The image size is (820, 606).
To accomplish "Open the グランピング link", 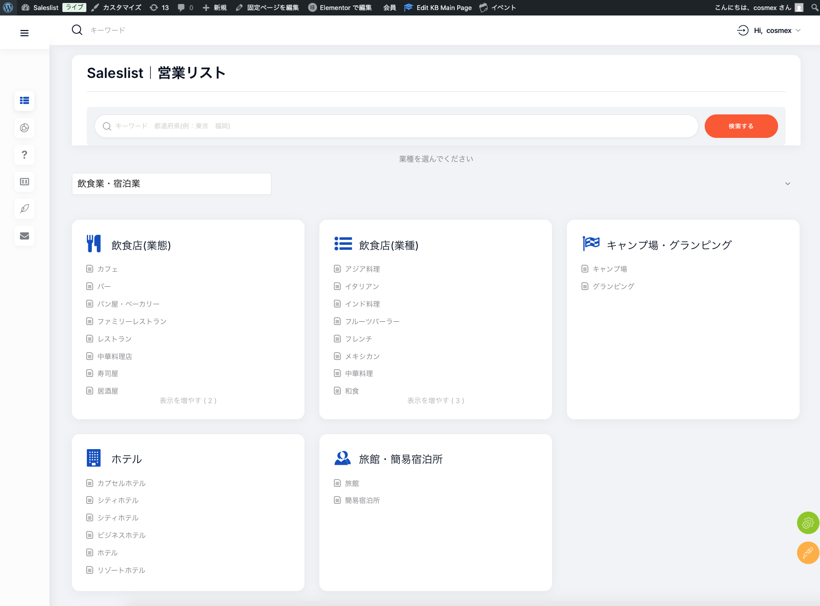I will coord(613,286).
